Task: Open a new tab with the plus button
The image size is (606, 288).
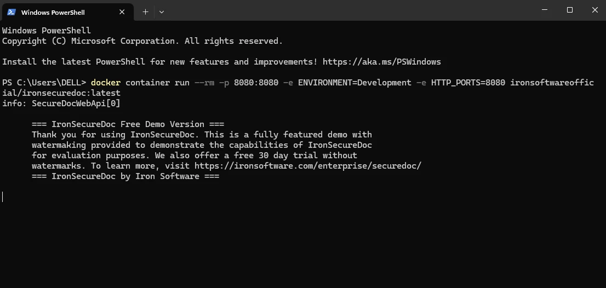Action: (145, 11)
